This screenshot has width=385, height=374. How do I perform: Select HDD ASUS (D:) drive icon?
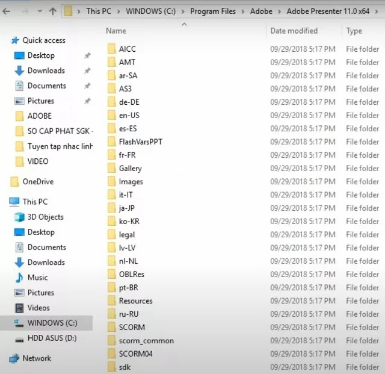point(19,340)
